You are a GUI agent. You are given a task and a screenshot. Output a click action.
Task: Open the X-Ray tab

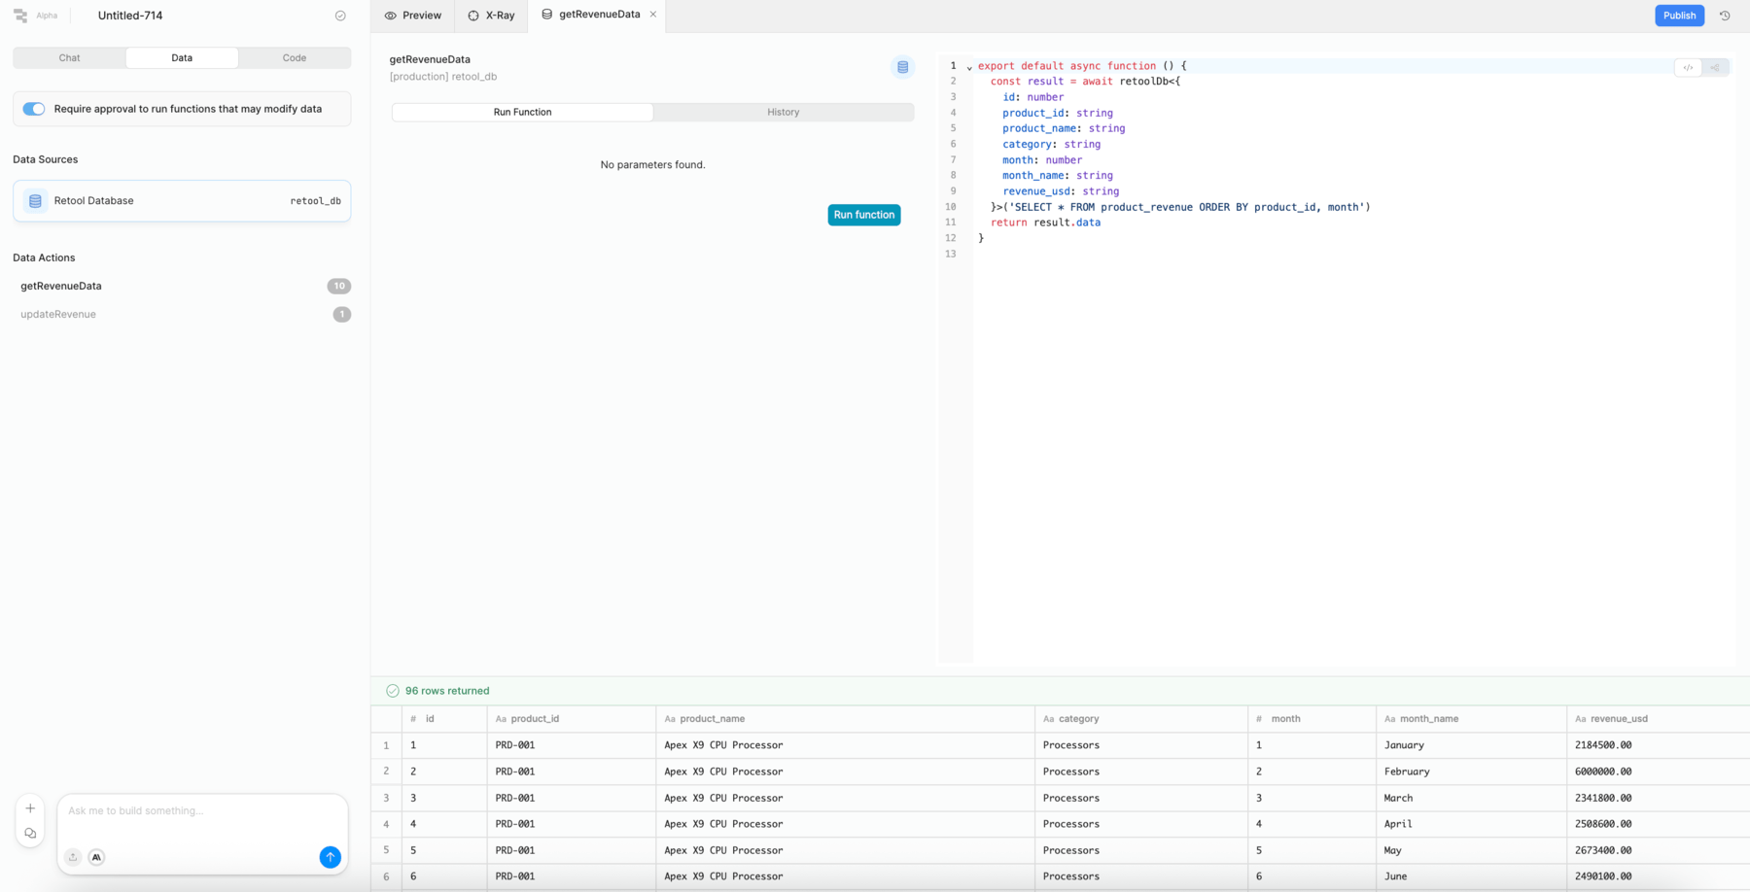coord(491,16)
